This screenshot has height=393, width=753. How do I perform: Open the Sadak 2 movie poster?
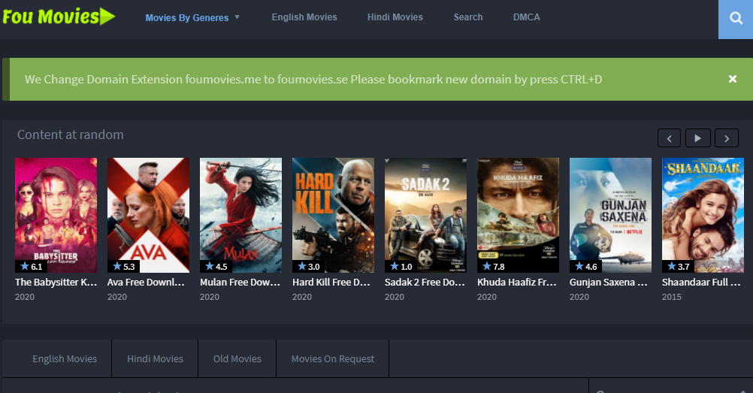425,215
